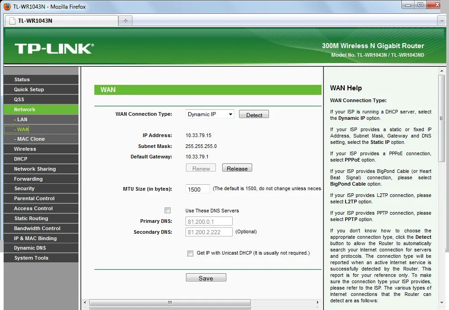Screen dimensions: 449x310
Task: Check Get IP with Unicast DHCP
Action: click(190, 253)
